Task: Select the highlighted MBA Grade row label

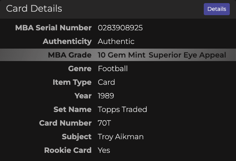Action: (x=69, y=55)
